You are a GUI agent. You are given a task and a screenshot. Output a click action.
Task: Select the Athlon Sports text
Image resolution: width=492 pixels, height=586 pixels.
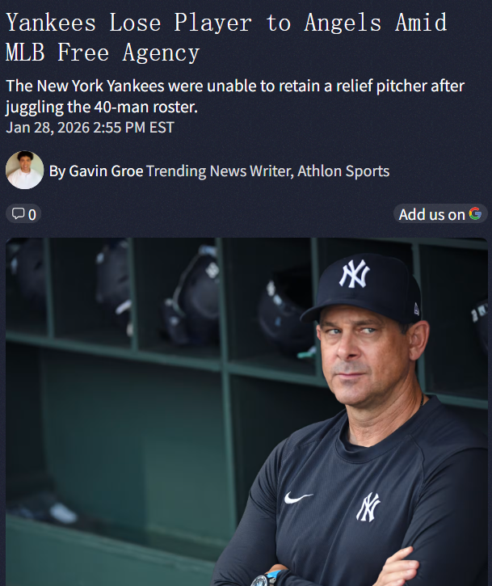(x=343, y=171)
